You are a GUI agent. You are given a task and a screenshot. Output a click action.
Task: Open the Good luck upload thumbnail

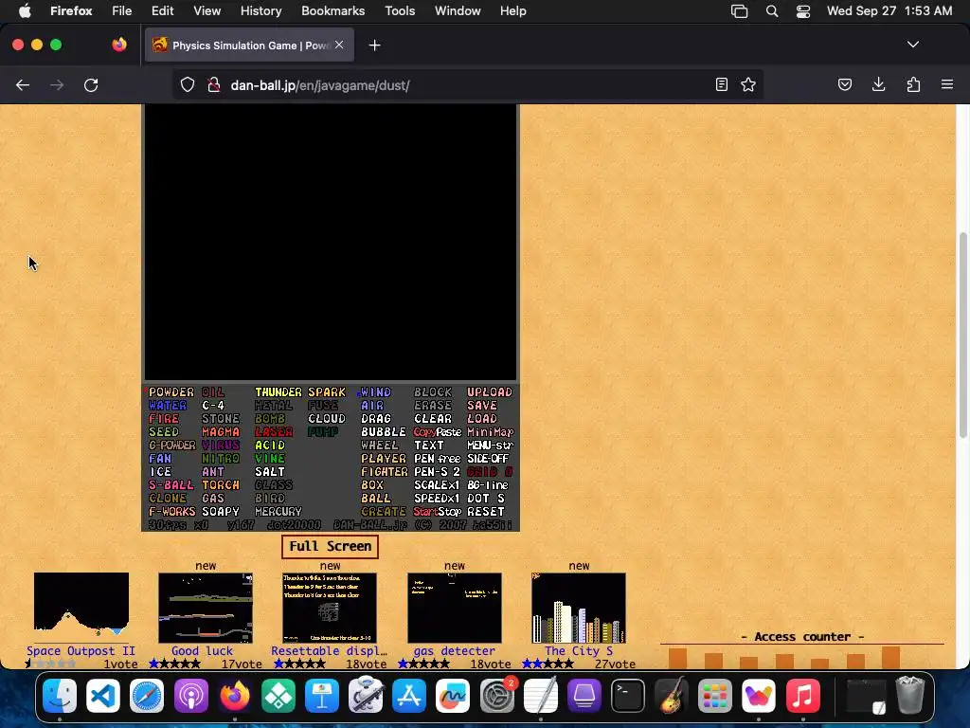(206, 608)
